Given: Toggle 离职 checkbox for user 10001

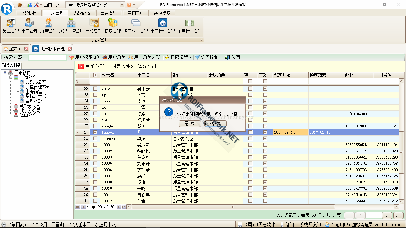Looking at the screenshot, I should (250, 145).
